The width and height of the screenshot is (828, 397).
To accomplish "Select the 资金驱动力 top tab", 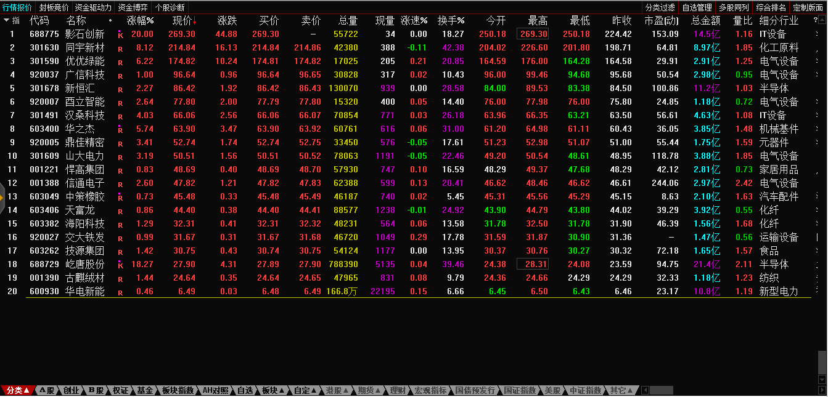I will pos(93,7).
